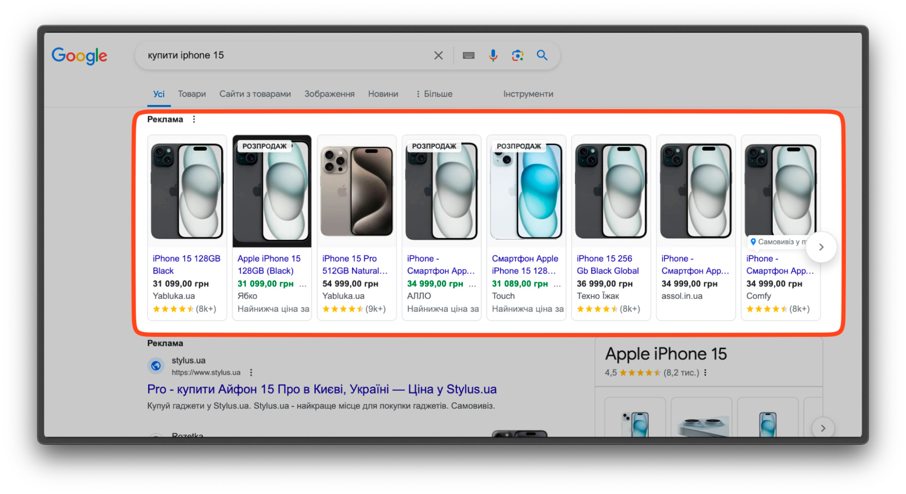This screenshot has height=494, width=906.
Task: Click the blue magnifier search icon
Action: click(x=542, y=55)
